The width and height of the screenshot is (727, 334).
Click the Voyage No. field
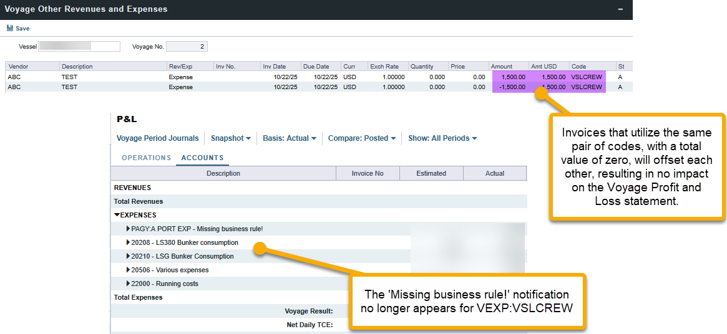[187, 47]
